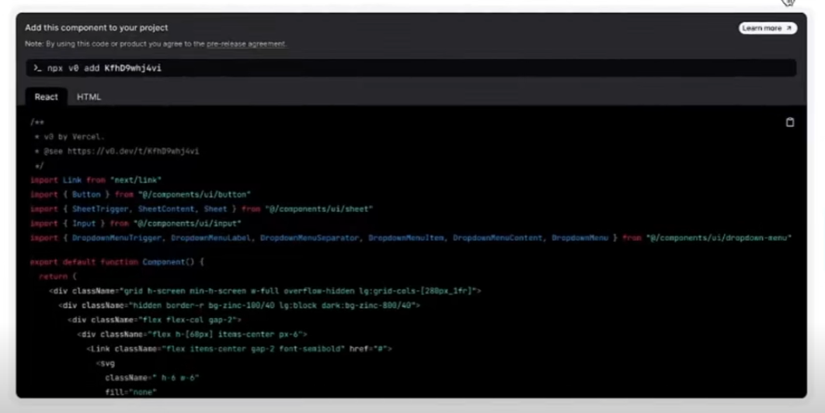The height and width of the screenshot is (413, 825).
Task: Open the Learn more button
Action: coord(768,28)
